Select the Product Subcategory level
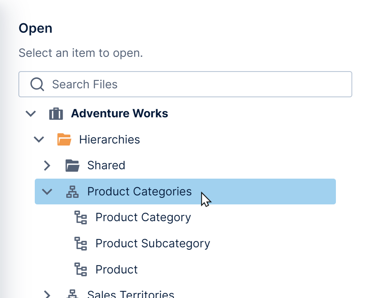376x298 pixels. pos(152,244)
